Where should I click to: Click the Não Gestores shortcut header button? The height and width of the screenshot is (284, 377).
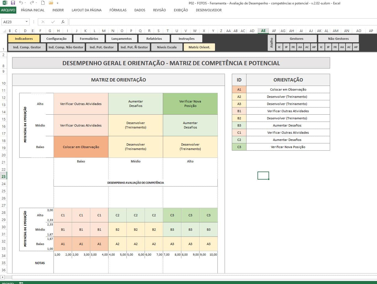338,39
